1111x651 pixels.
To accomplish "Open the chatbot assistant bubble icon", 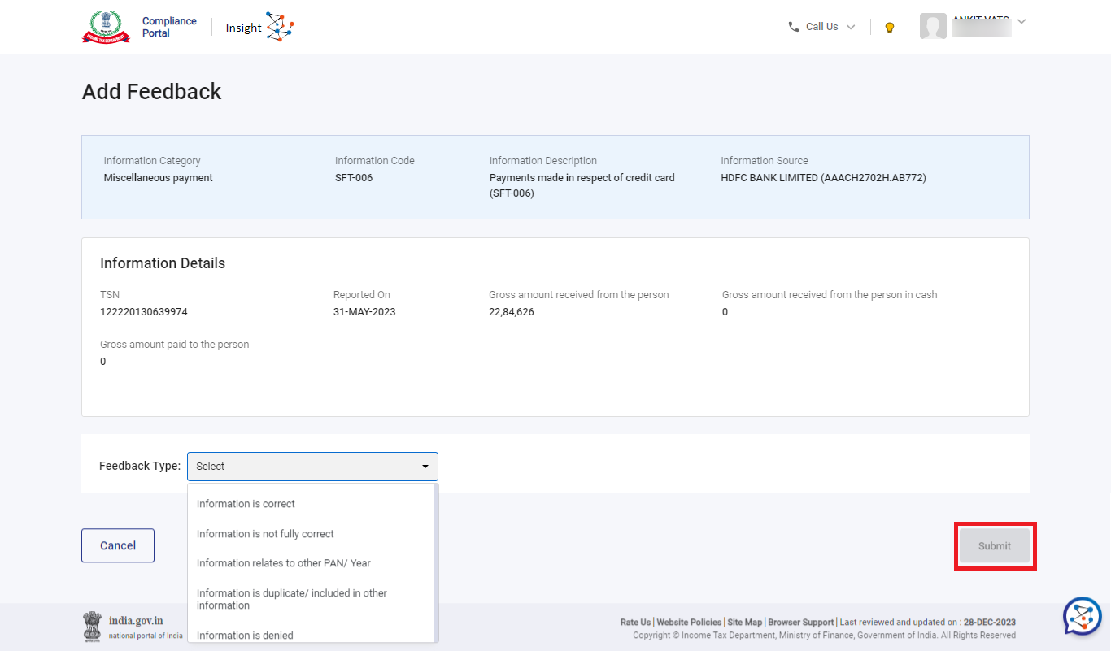I will point(1082,615).
